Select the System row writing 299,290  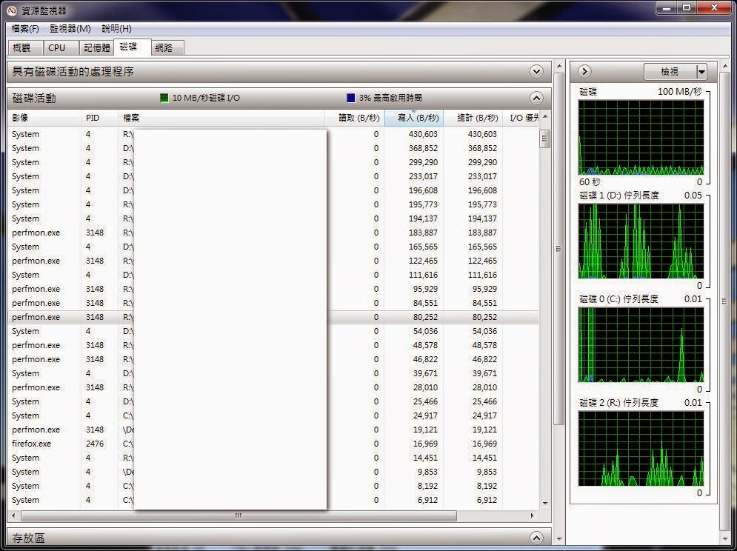click(273, 162)
